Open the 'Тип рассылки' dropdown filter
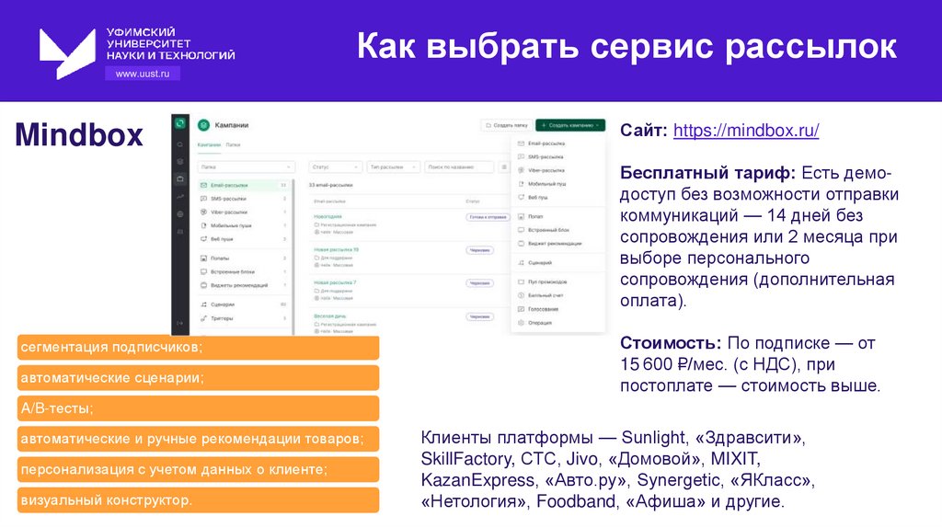 click(394, 167)
